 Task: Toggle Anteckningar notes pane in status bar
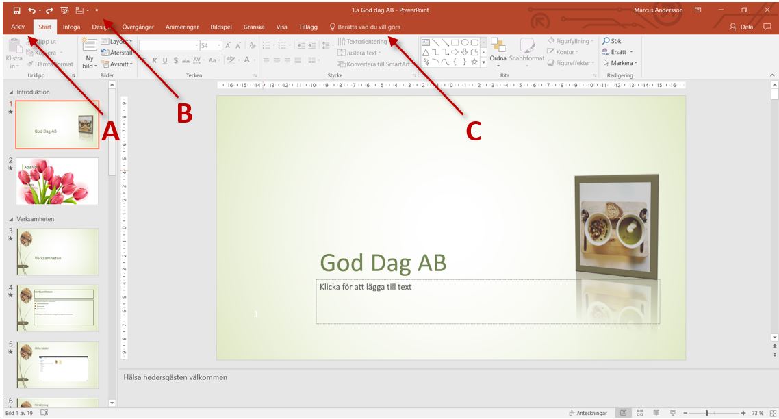tap(588, 413)
